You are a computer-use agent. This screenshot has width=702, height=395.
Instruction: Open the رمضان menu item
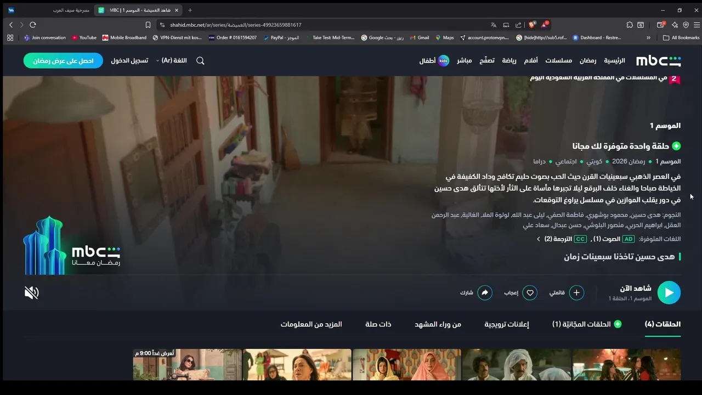588,60
